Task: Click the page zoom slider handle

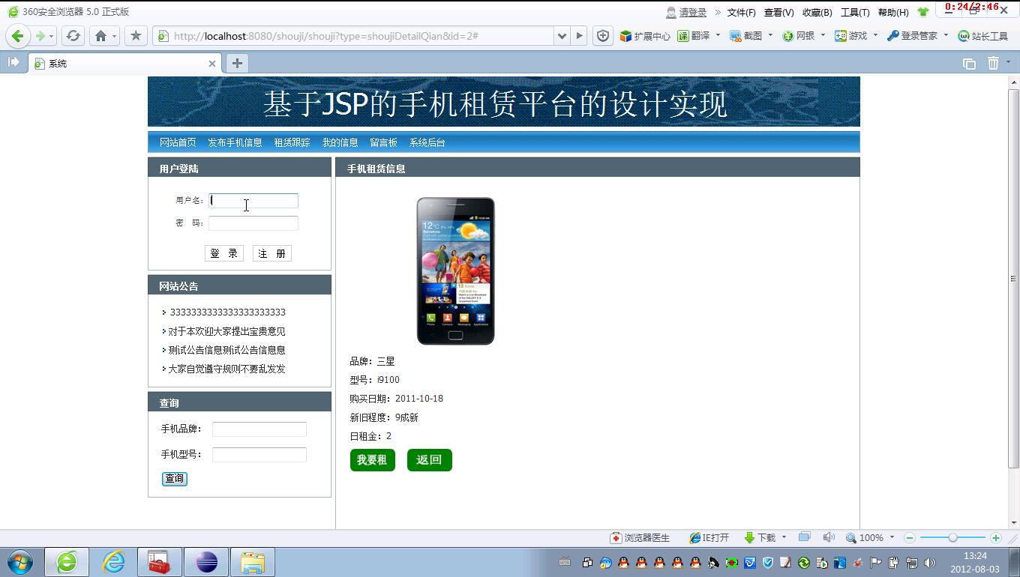Action: pos(952,538)
